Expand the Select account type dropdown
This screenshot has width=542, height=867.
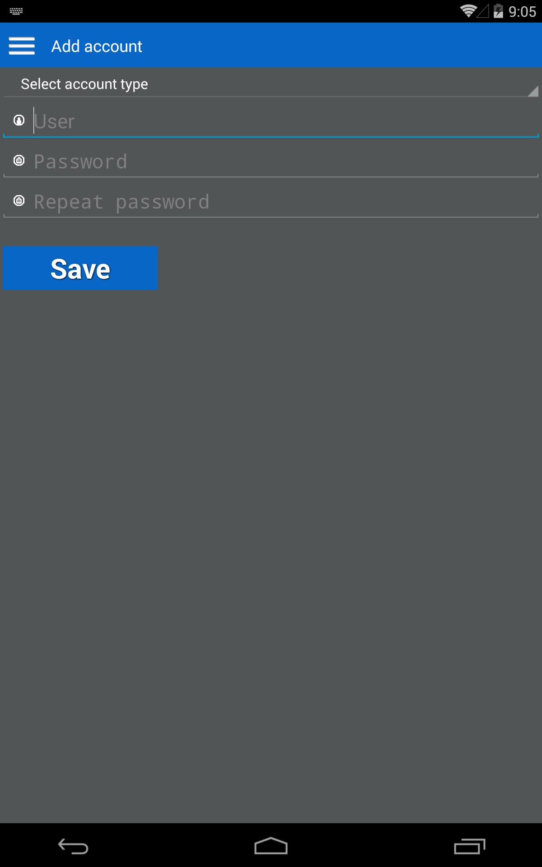click(271, 83)
